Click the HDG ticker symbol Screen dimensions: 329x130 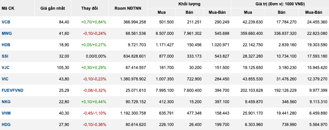click(6, 125)
